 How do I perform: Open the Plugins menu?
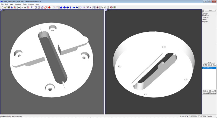tap(31, 4)
